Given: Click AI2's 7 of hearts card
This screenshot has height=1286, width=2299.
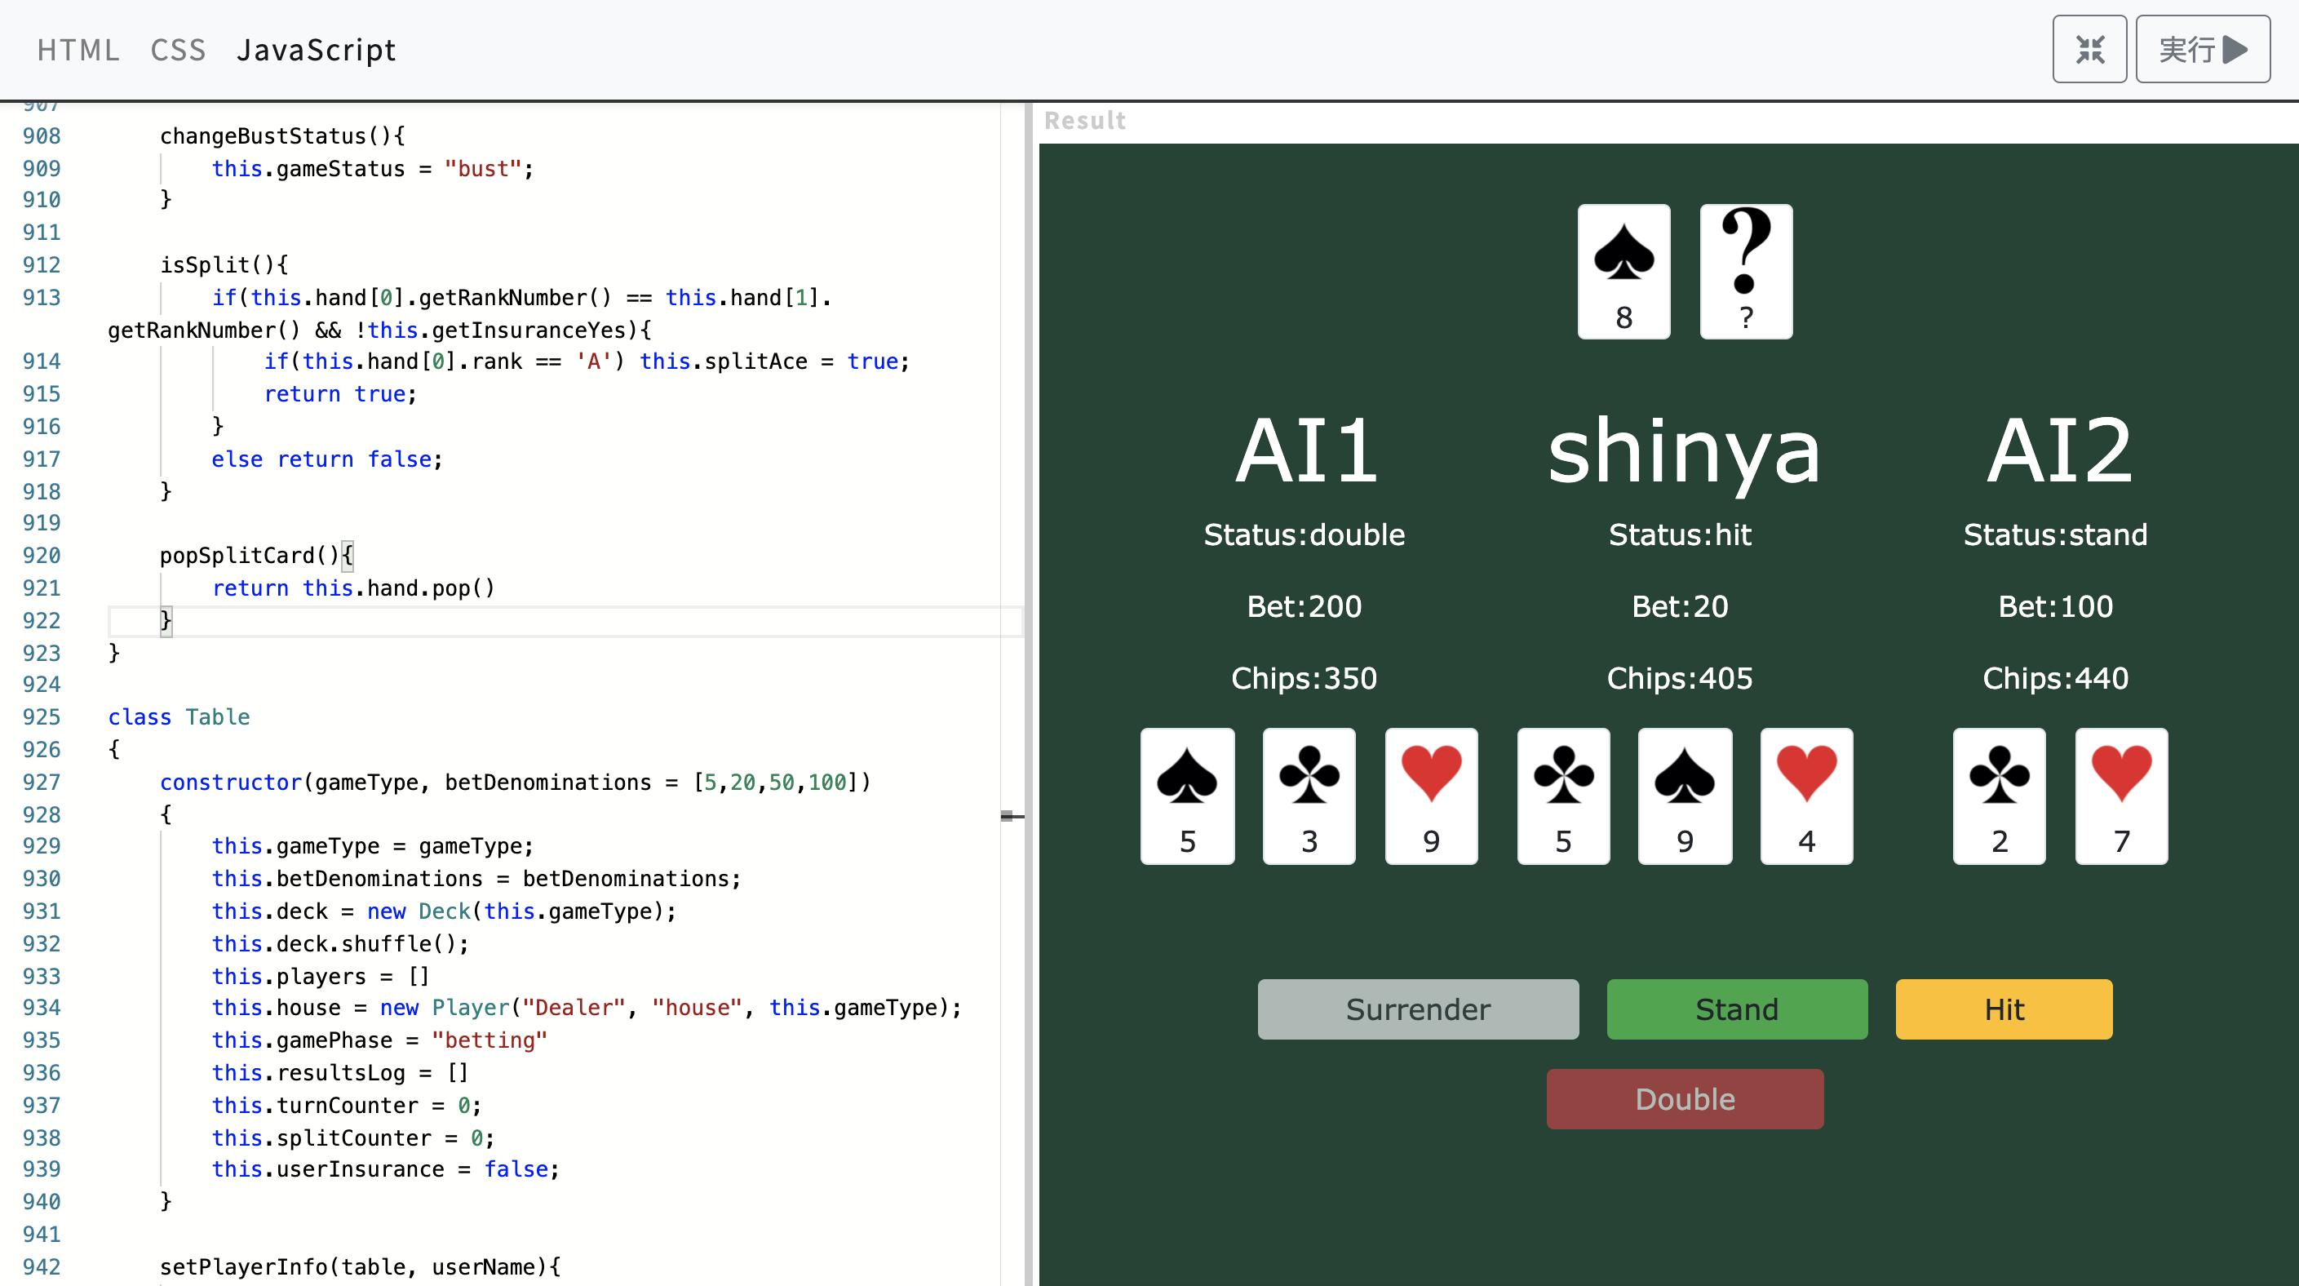Looking at the screenshot, I should pos(2121,796).
